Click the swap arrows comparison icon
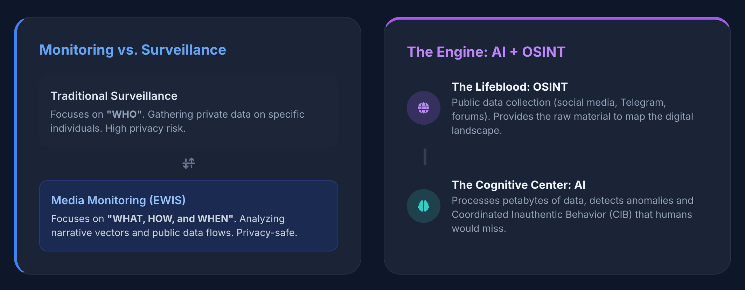 tap(189, 163)
